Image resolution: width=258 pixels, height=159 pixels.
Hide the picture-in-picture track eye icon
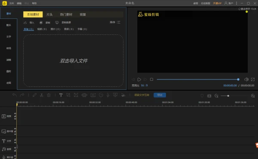[15, 134]
